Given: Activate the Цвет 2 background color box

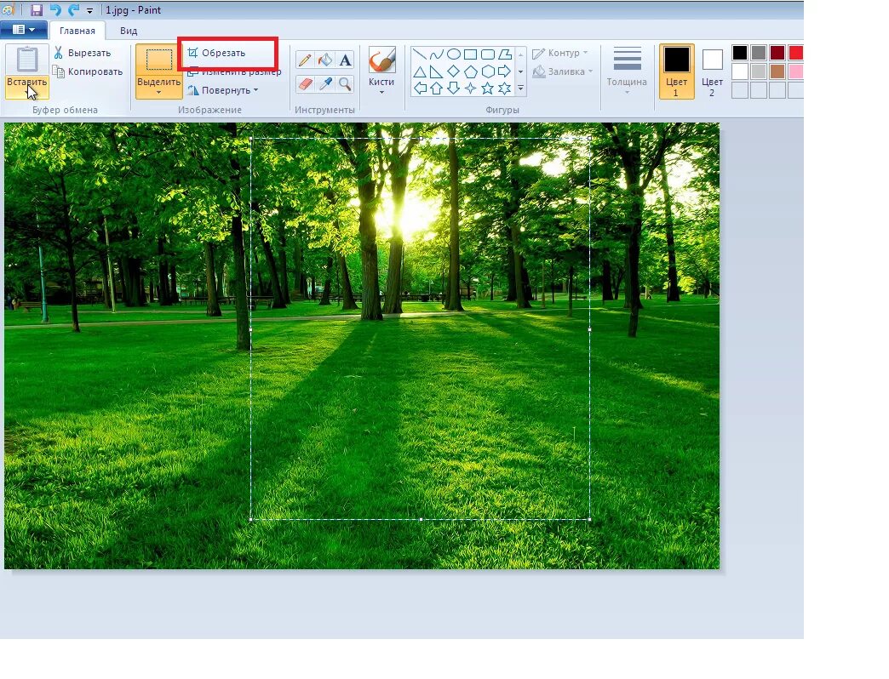Looking at the screenshot, I should (712, 71).
